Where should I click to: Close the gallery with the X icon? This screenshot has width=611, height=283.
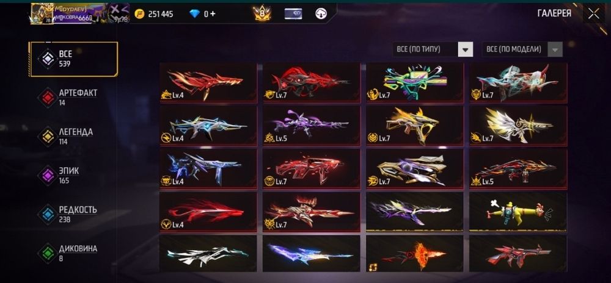click(593, 13)
